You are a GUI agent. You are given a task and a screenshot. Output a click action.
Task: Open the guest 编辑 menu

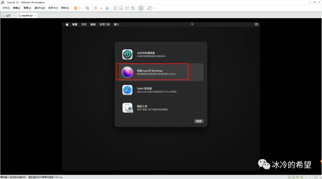[93, 24]
